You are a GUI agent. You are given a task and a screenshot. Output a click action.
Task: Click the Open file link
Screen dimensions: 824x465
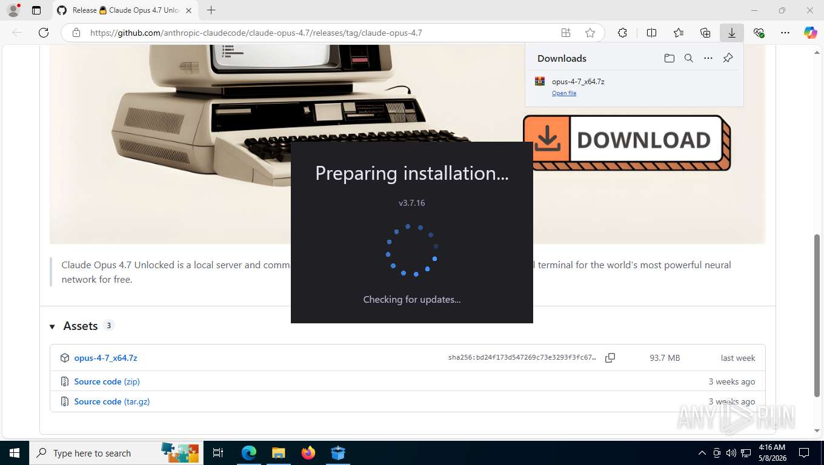click(x=563, y=93)
